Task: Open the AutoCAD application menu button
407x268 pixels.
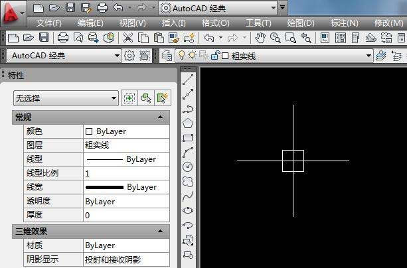Action: tap(13, 13)
